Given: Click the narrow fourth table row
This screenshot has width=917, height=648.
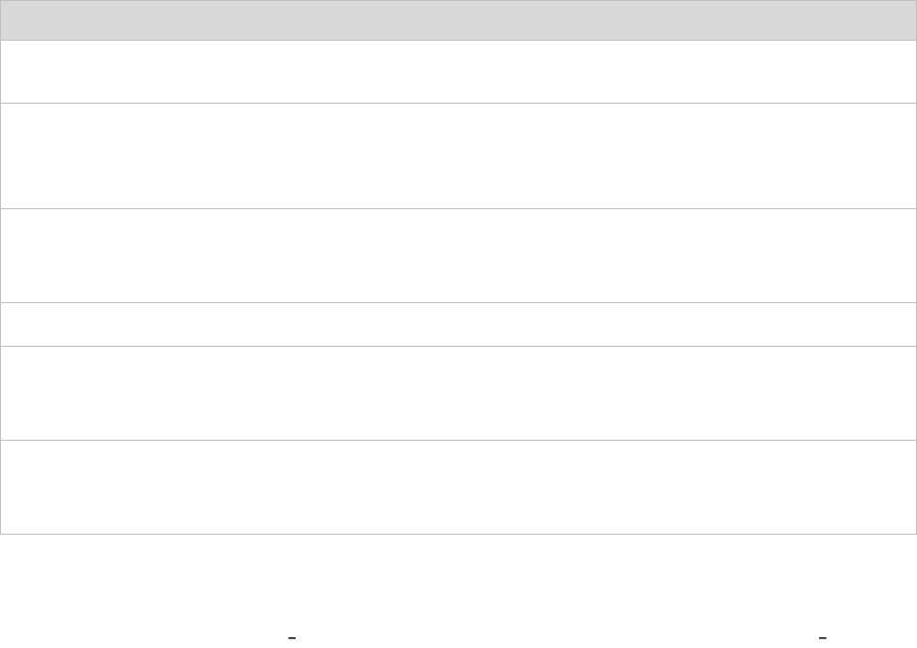Looking at the screenshot, I should click(x=458, y=324).
